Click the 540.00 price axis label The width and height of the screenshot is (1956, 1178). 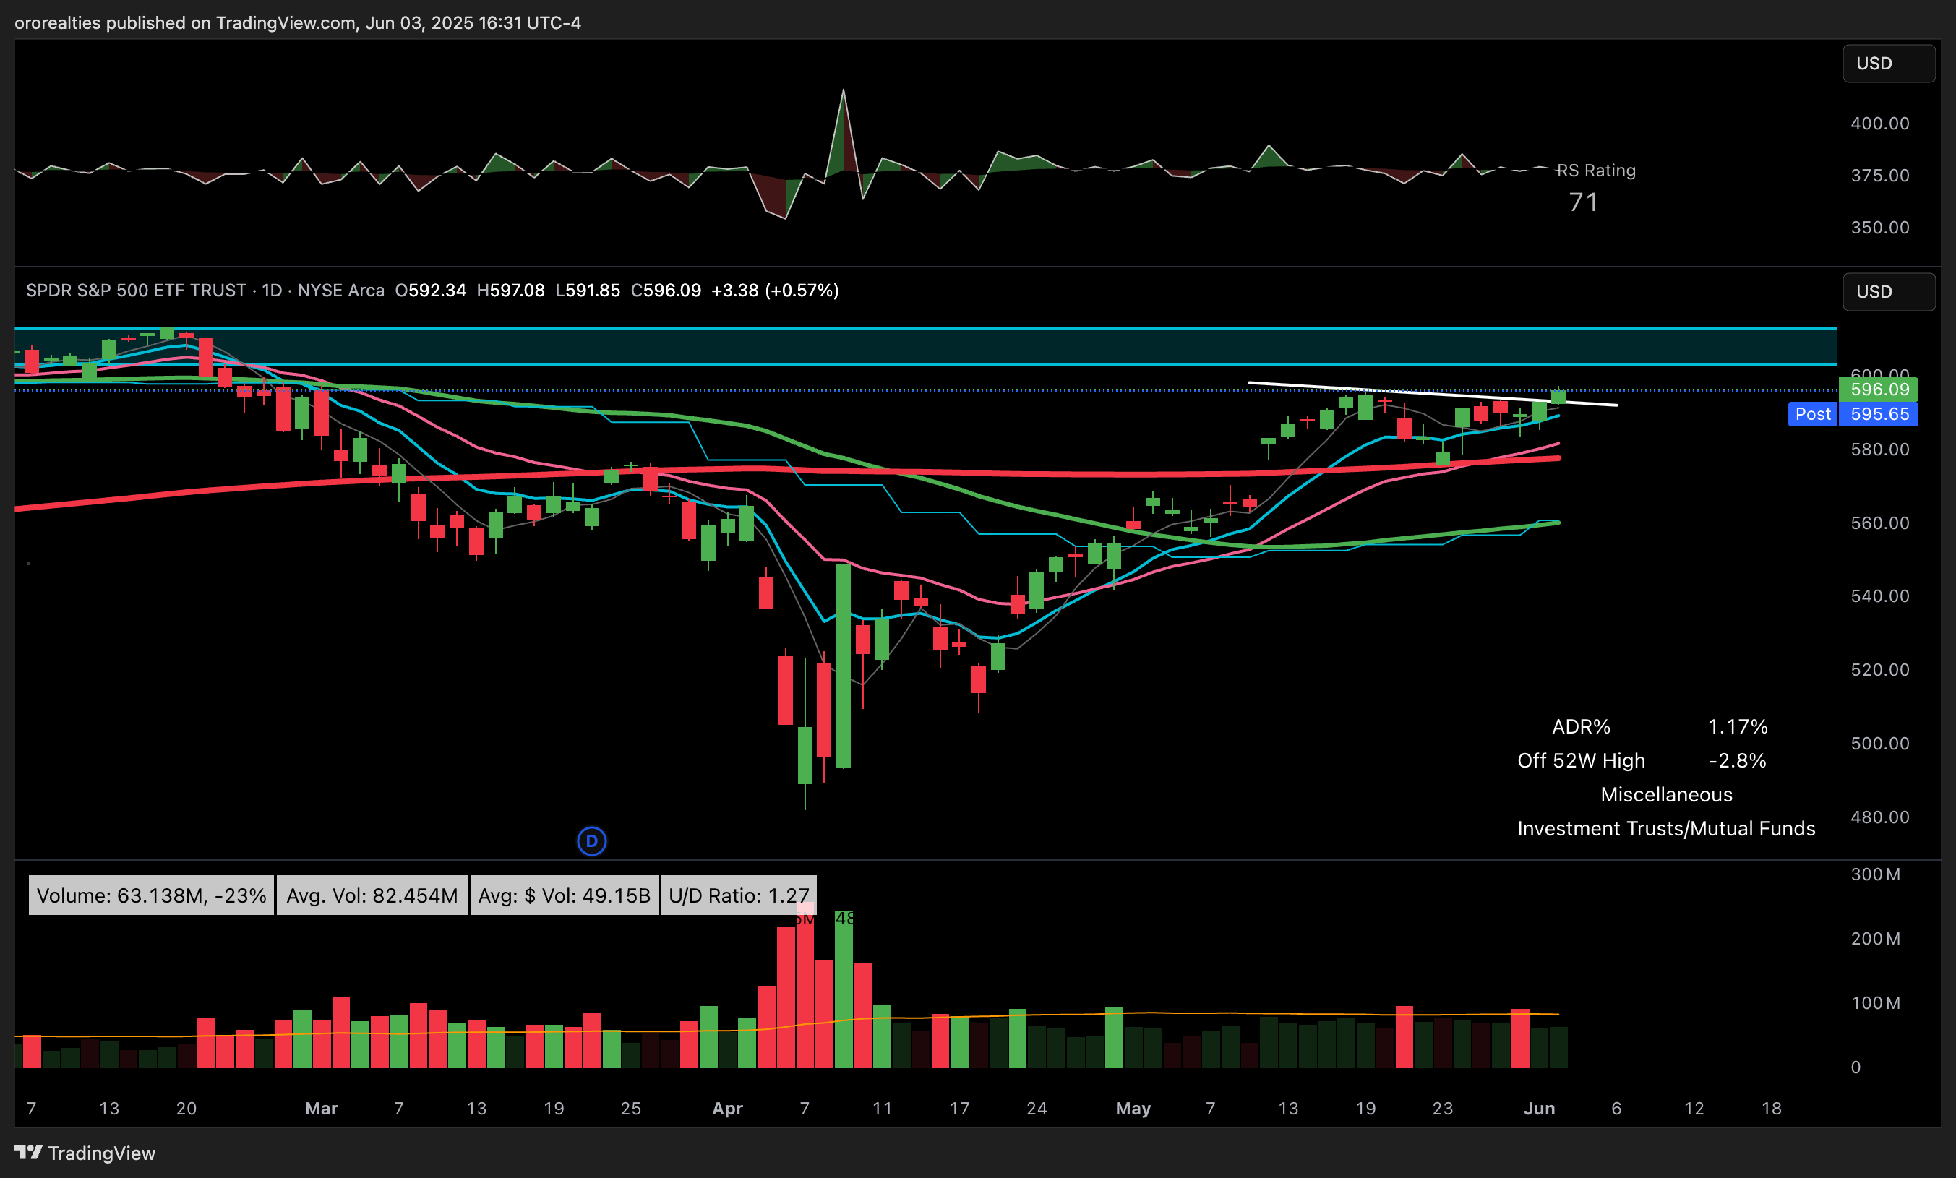click(1880, 596)
